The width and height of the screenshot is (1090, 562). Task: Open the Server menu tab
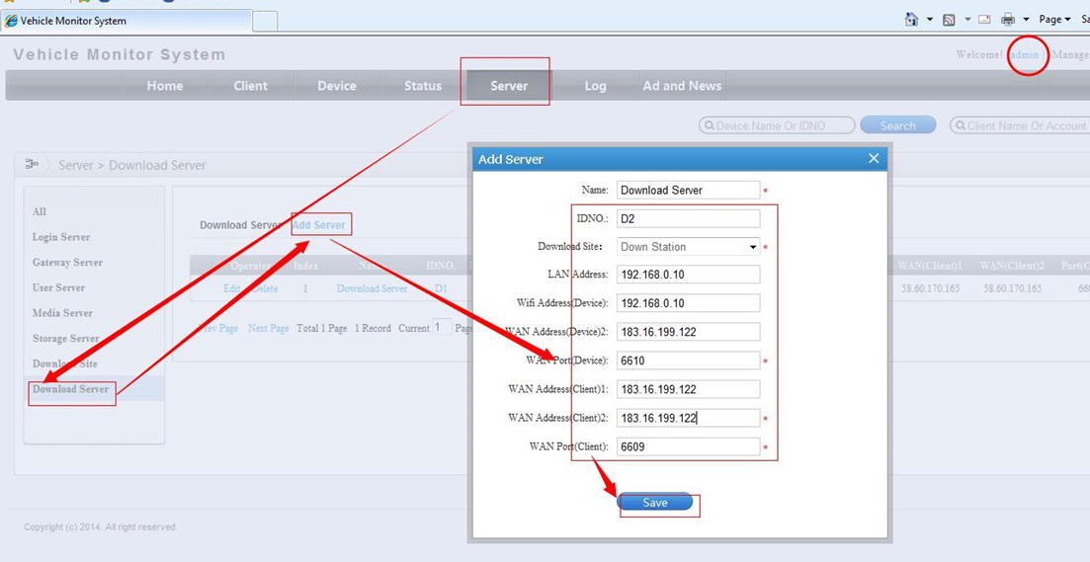click(x=509, y=86)
